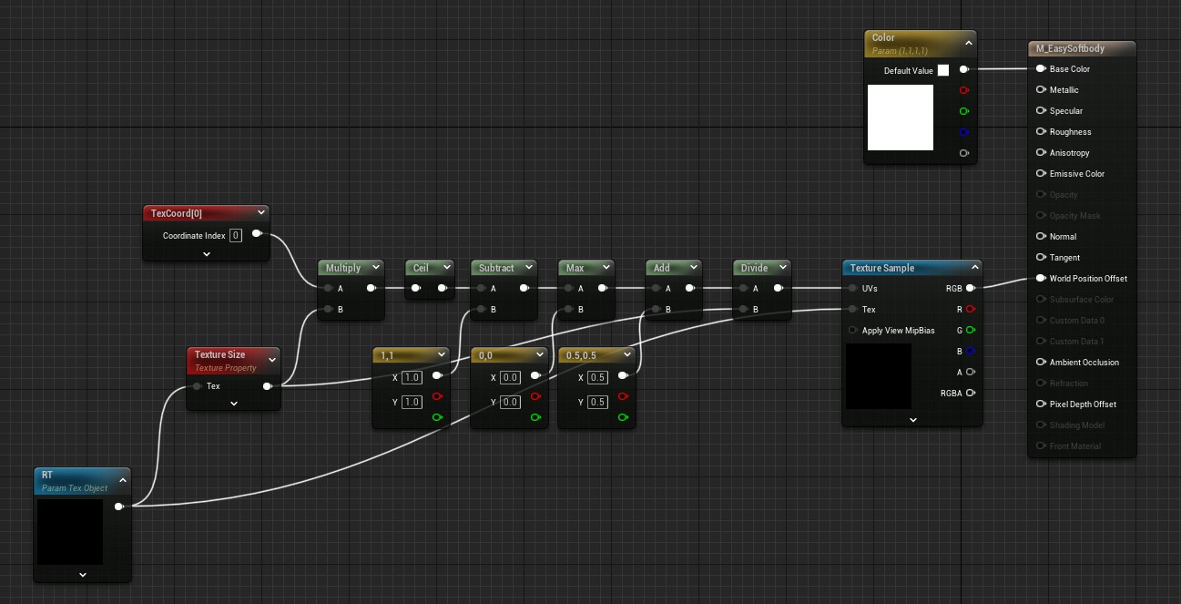Select the Divide node title
This screenshot has height=604, width=1181.
(x=755, y=268)
